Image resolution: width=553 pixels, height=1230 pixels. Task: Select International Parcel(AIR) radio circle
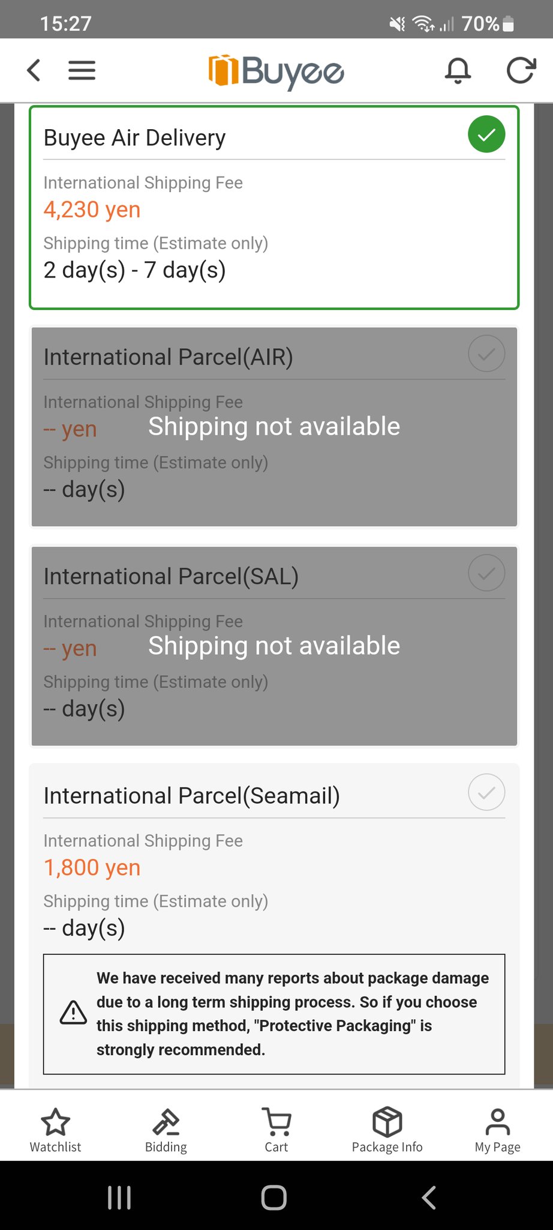coord(486,354)
